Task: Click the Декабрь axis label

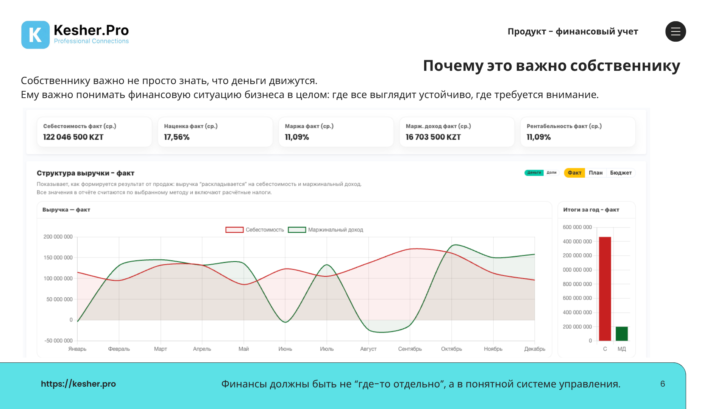Action: click(x=535, y=349)
